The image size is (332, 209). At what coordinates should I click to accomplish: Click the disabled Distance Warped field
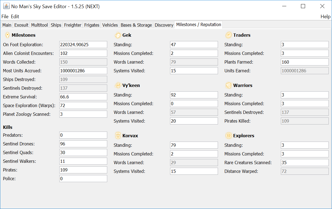[x=305, y=171]
